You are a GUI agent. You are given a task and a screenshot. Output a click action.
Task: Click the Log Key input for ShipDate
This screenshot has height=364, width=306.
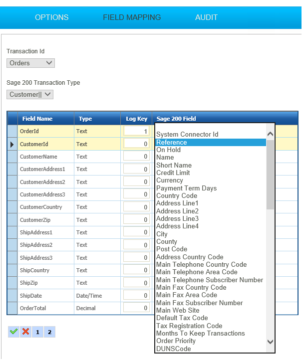point(136,296)
